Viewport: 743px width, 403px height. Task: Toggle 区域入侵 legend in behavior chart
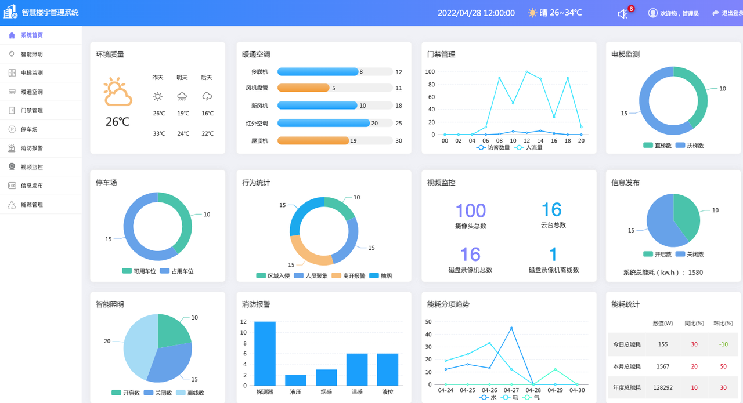[273, 275]
